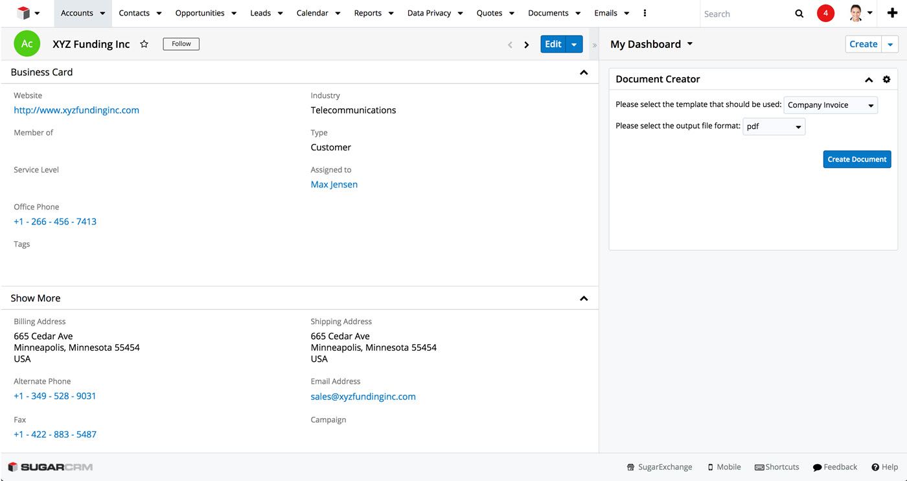Collapse the dashboard pane double-chevron
The image size is (907, 481).
(595, 45)
